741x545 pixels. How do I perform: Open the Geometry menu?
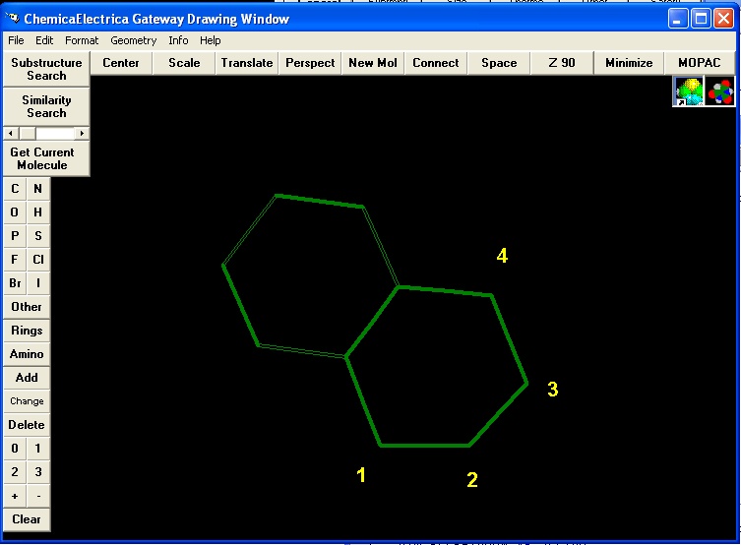click(133, 40)
